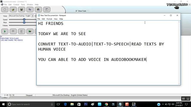
Task: Select the Untitled 1 document tab
Action: tap(5, 97)
